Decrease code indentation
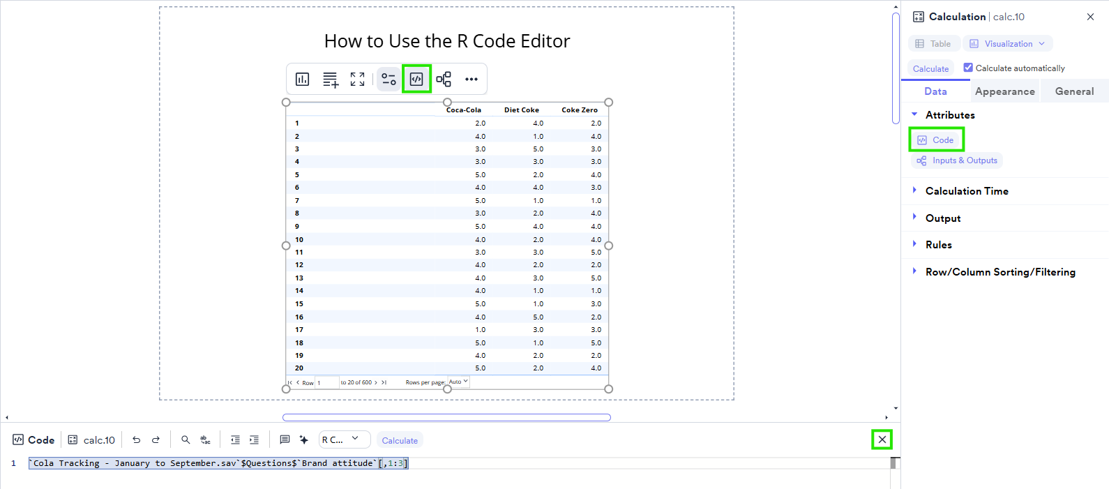The height and width of the screenshot is (489, 1109). (x=235, y=439)
